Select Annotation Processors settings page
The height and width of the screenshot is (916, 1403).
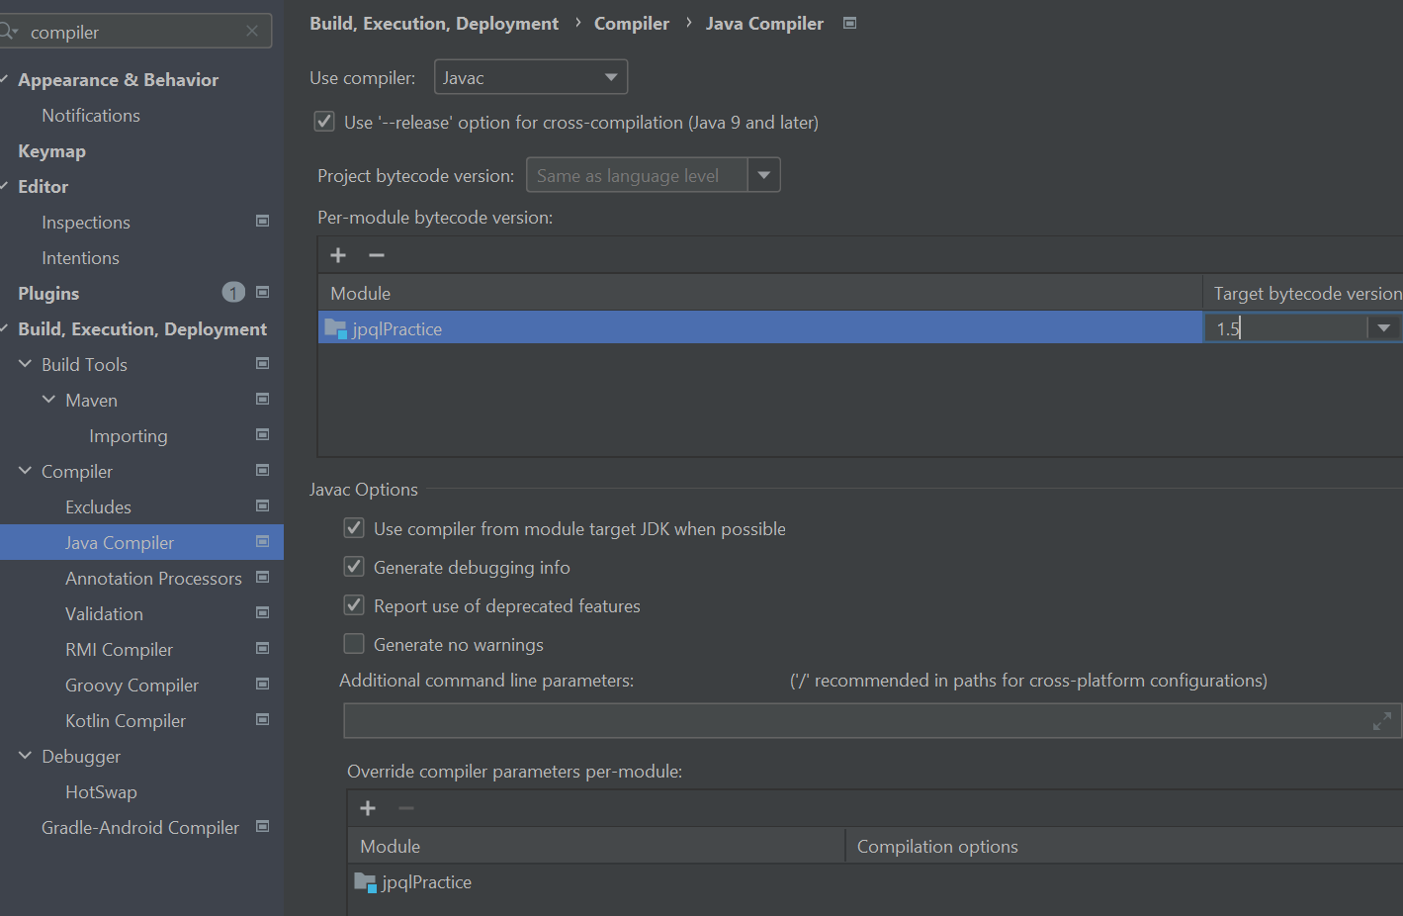click(x=153, y=579)
